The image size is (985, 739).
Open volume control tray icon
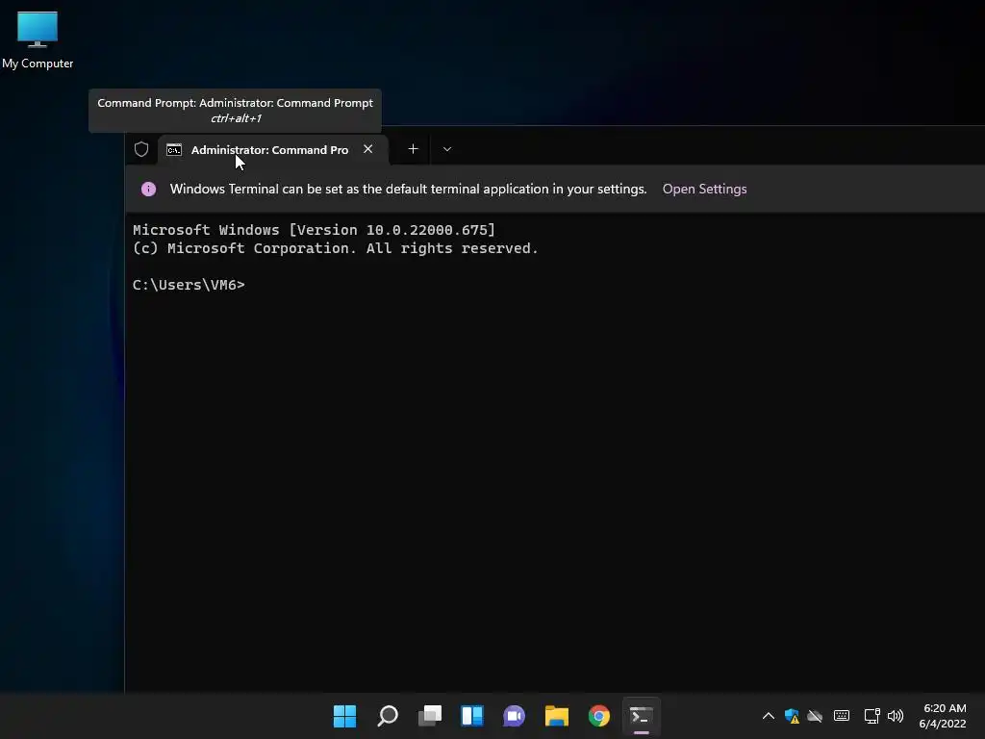point(896,716)
